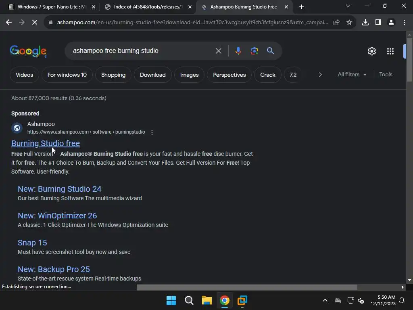Open the notifications bell
Screen dimensions: 413x310
click(402, 300)
